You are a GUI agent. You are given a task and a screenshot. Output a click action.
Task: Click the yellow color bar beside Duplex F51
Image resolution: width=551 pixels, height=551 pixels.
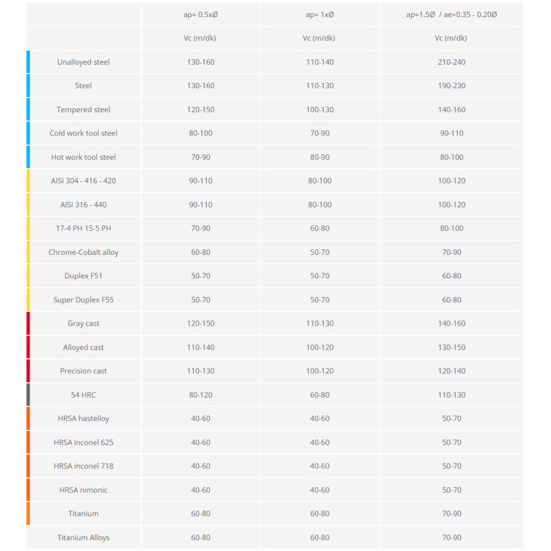pyautogui.click(x=28, y=275)
